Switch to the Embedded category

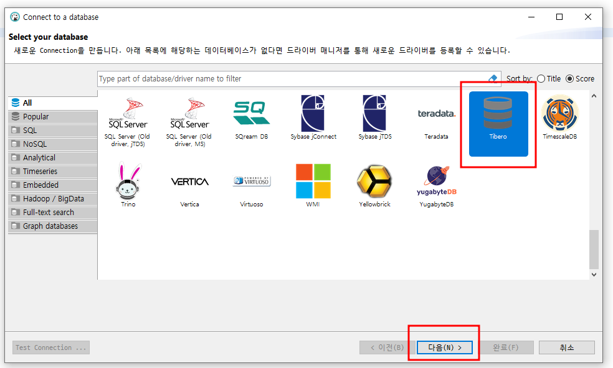pos(53,185)
